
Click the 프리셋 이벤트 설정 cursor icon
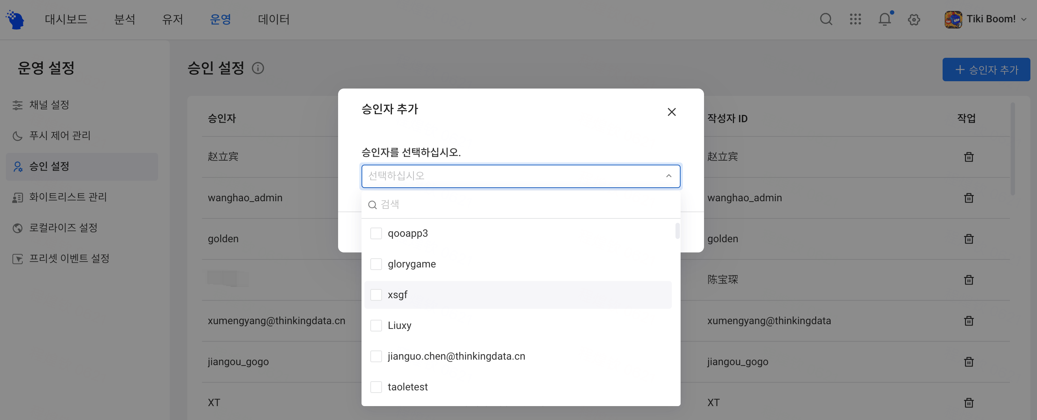click(17, 259)
